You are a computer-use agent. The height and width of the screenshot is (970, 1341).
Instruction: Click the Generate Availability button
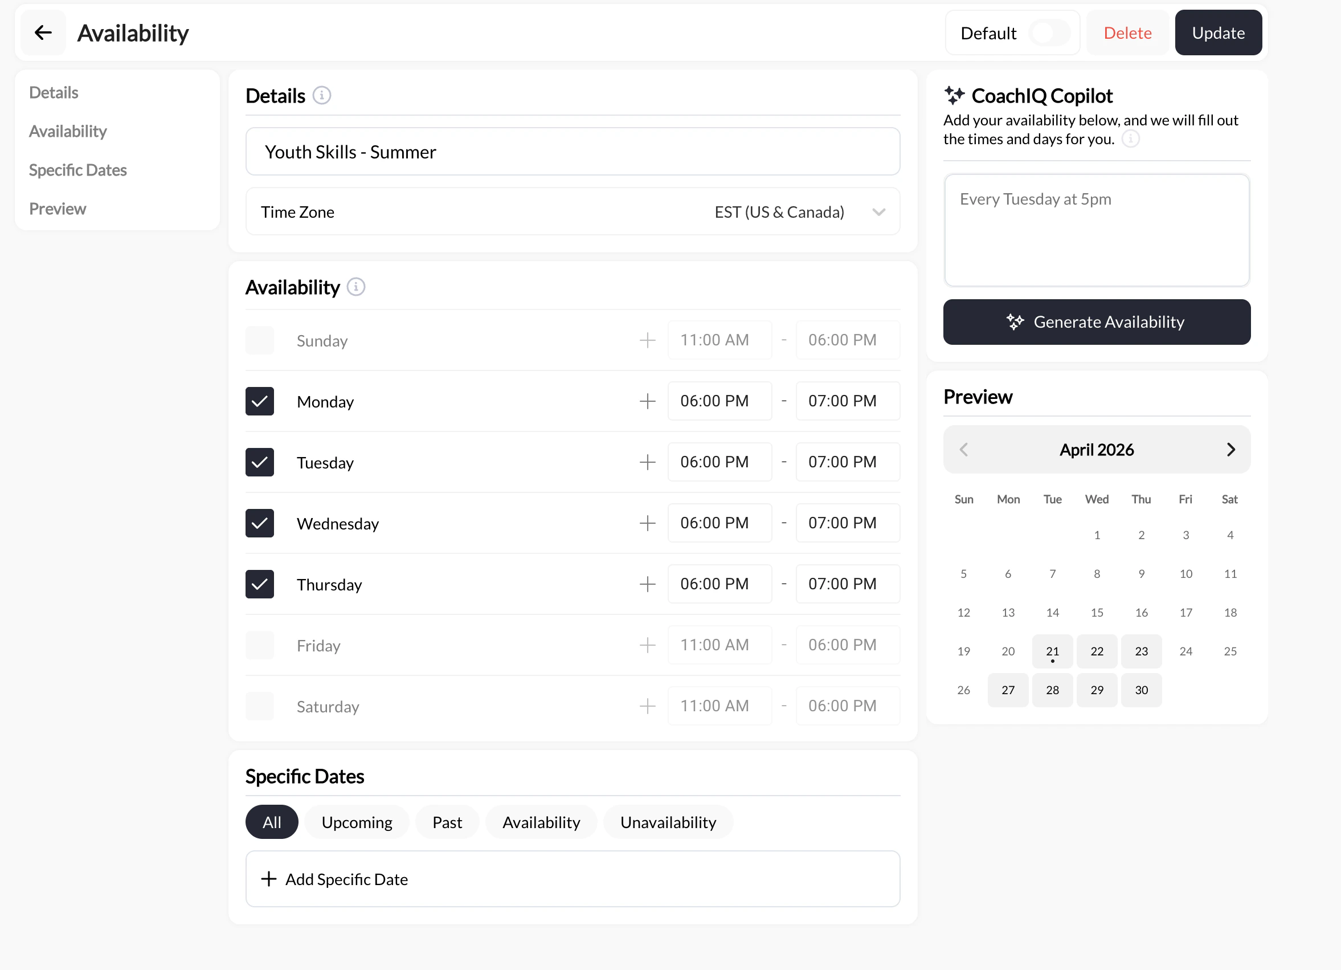[1096, 322]
